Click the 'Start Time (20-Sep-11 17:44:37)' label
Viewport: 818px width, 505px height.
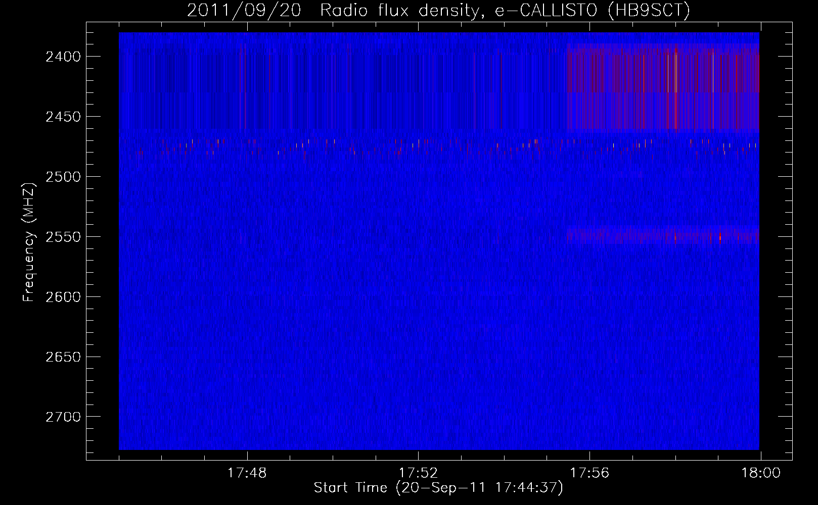(x=438, y=488)
